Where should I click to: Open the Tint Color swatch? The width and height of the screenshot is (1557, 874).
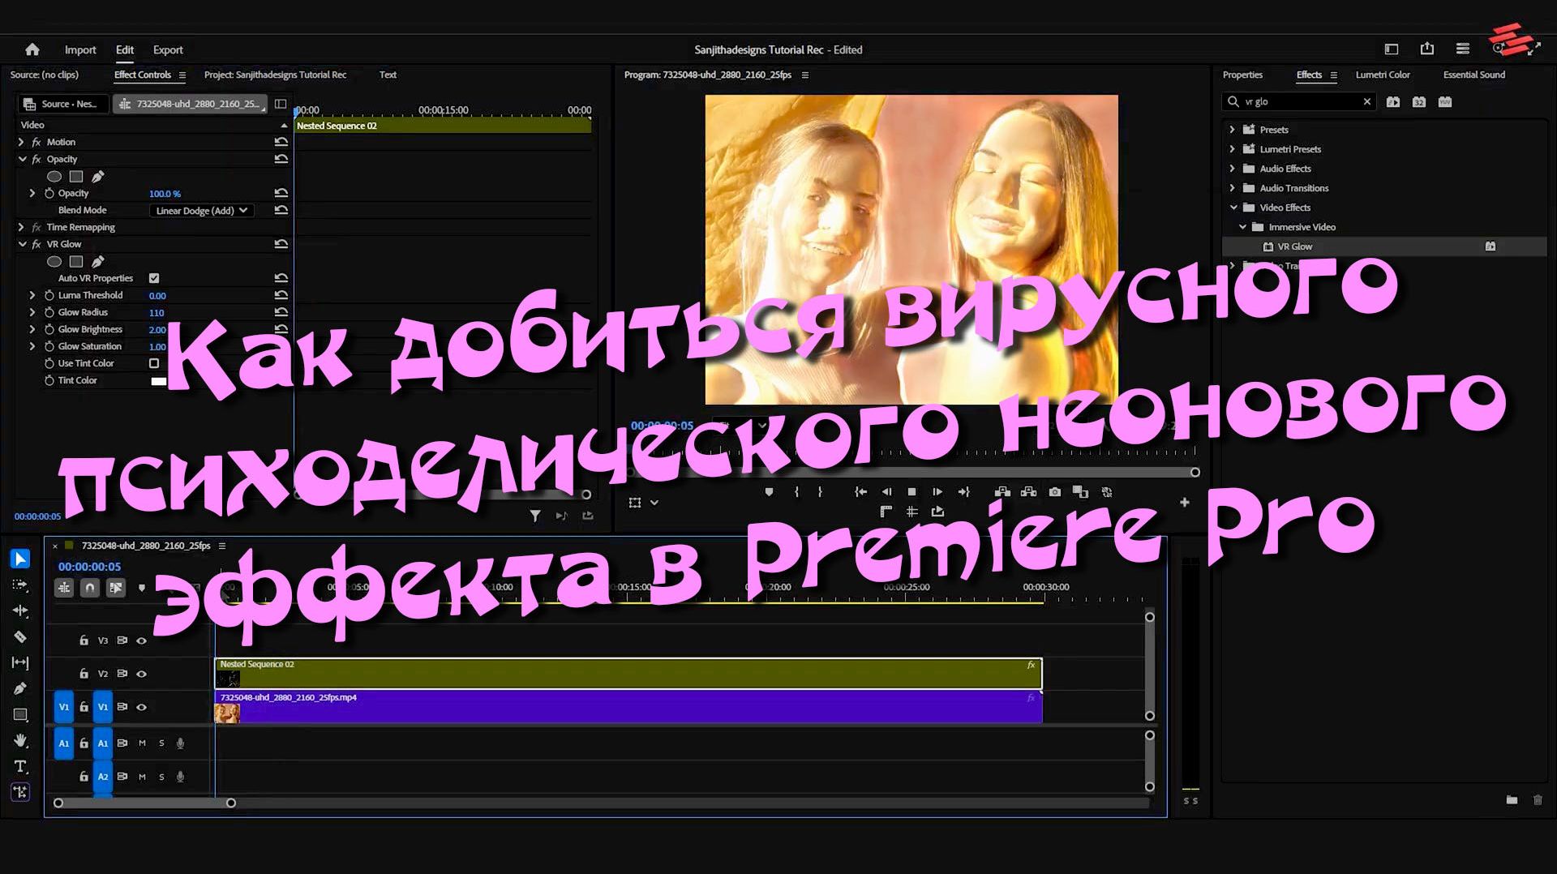[159, 380]
